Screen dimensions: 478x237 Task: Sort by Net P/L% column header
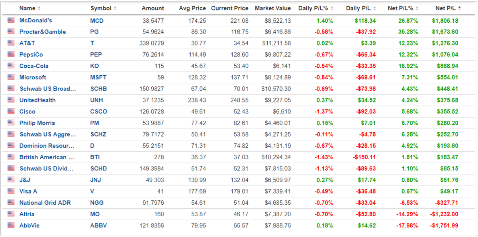click(x=404, y=8)
